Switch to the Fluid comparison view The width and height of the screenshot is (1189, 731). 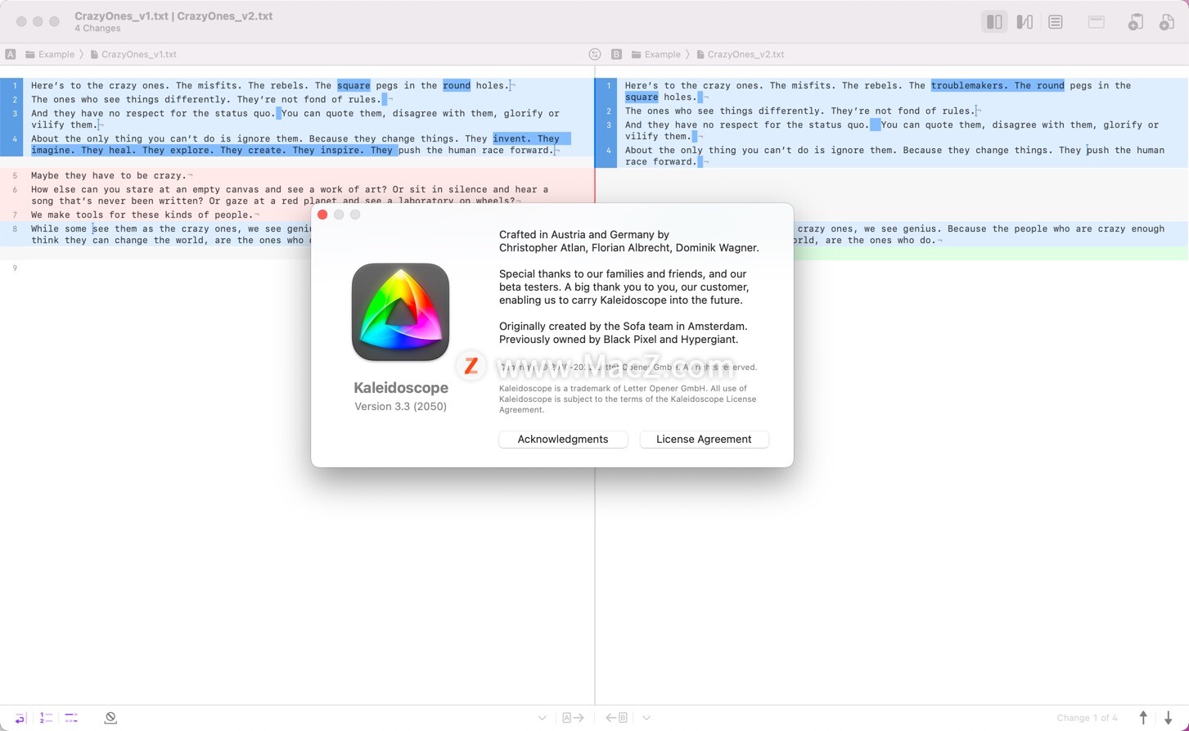tap(1025, 22)
